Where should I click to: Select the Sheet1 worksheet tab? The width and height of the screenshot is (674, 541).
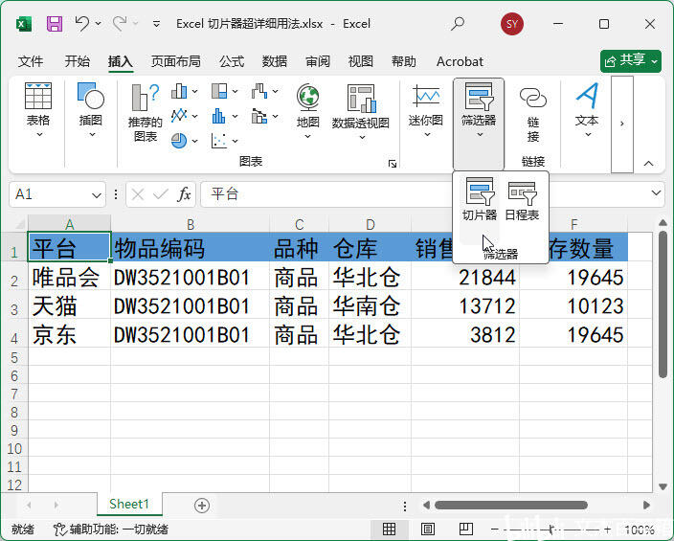click(x=128, y=505)
